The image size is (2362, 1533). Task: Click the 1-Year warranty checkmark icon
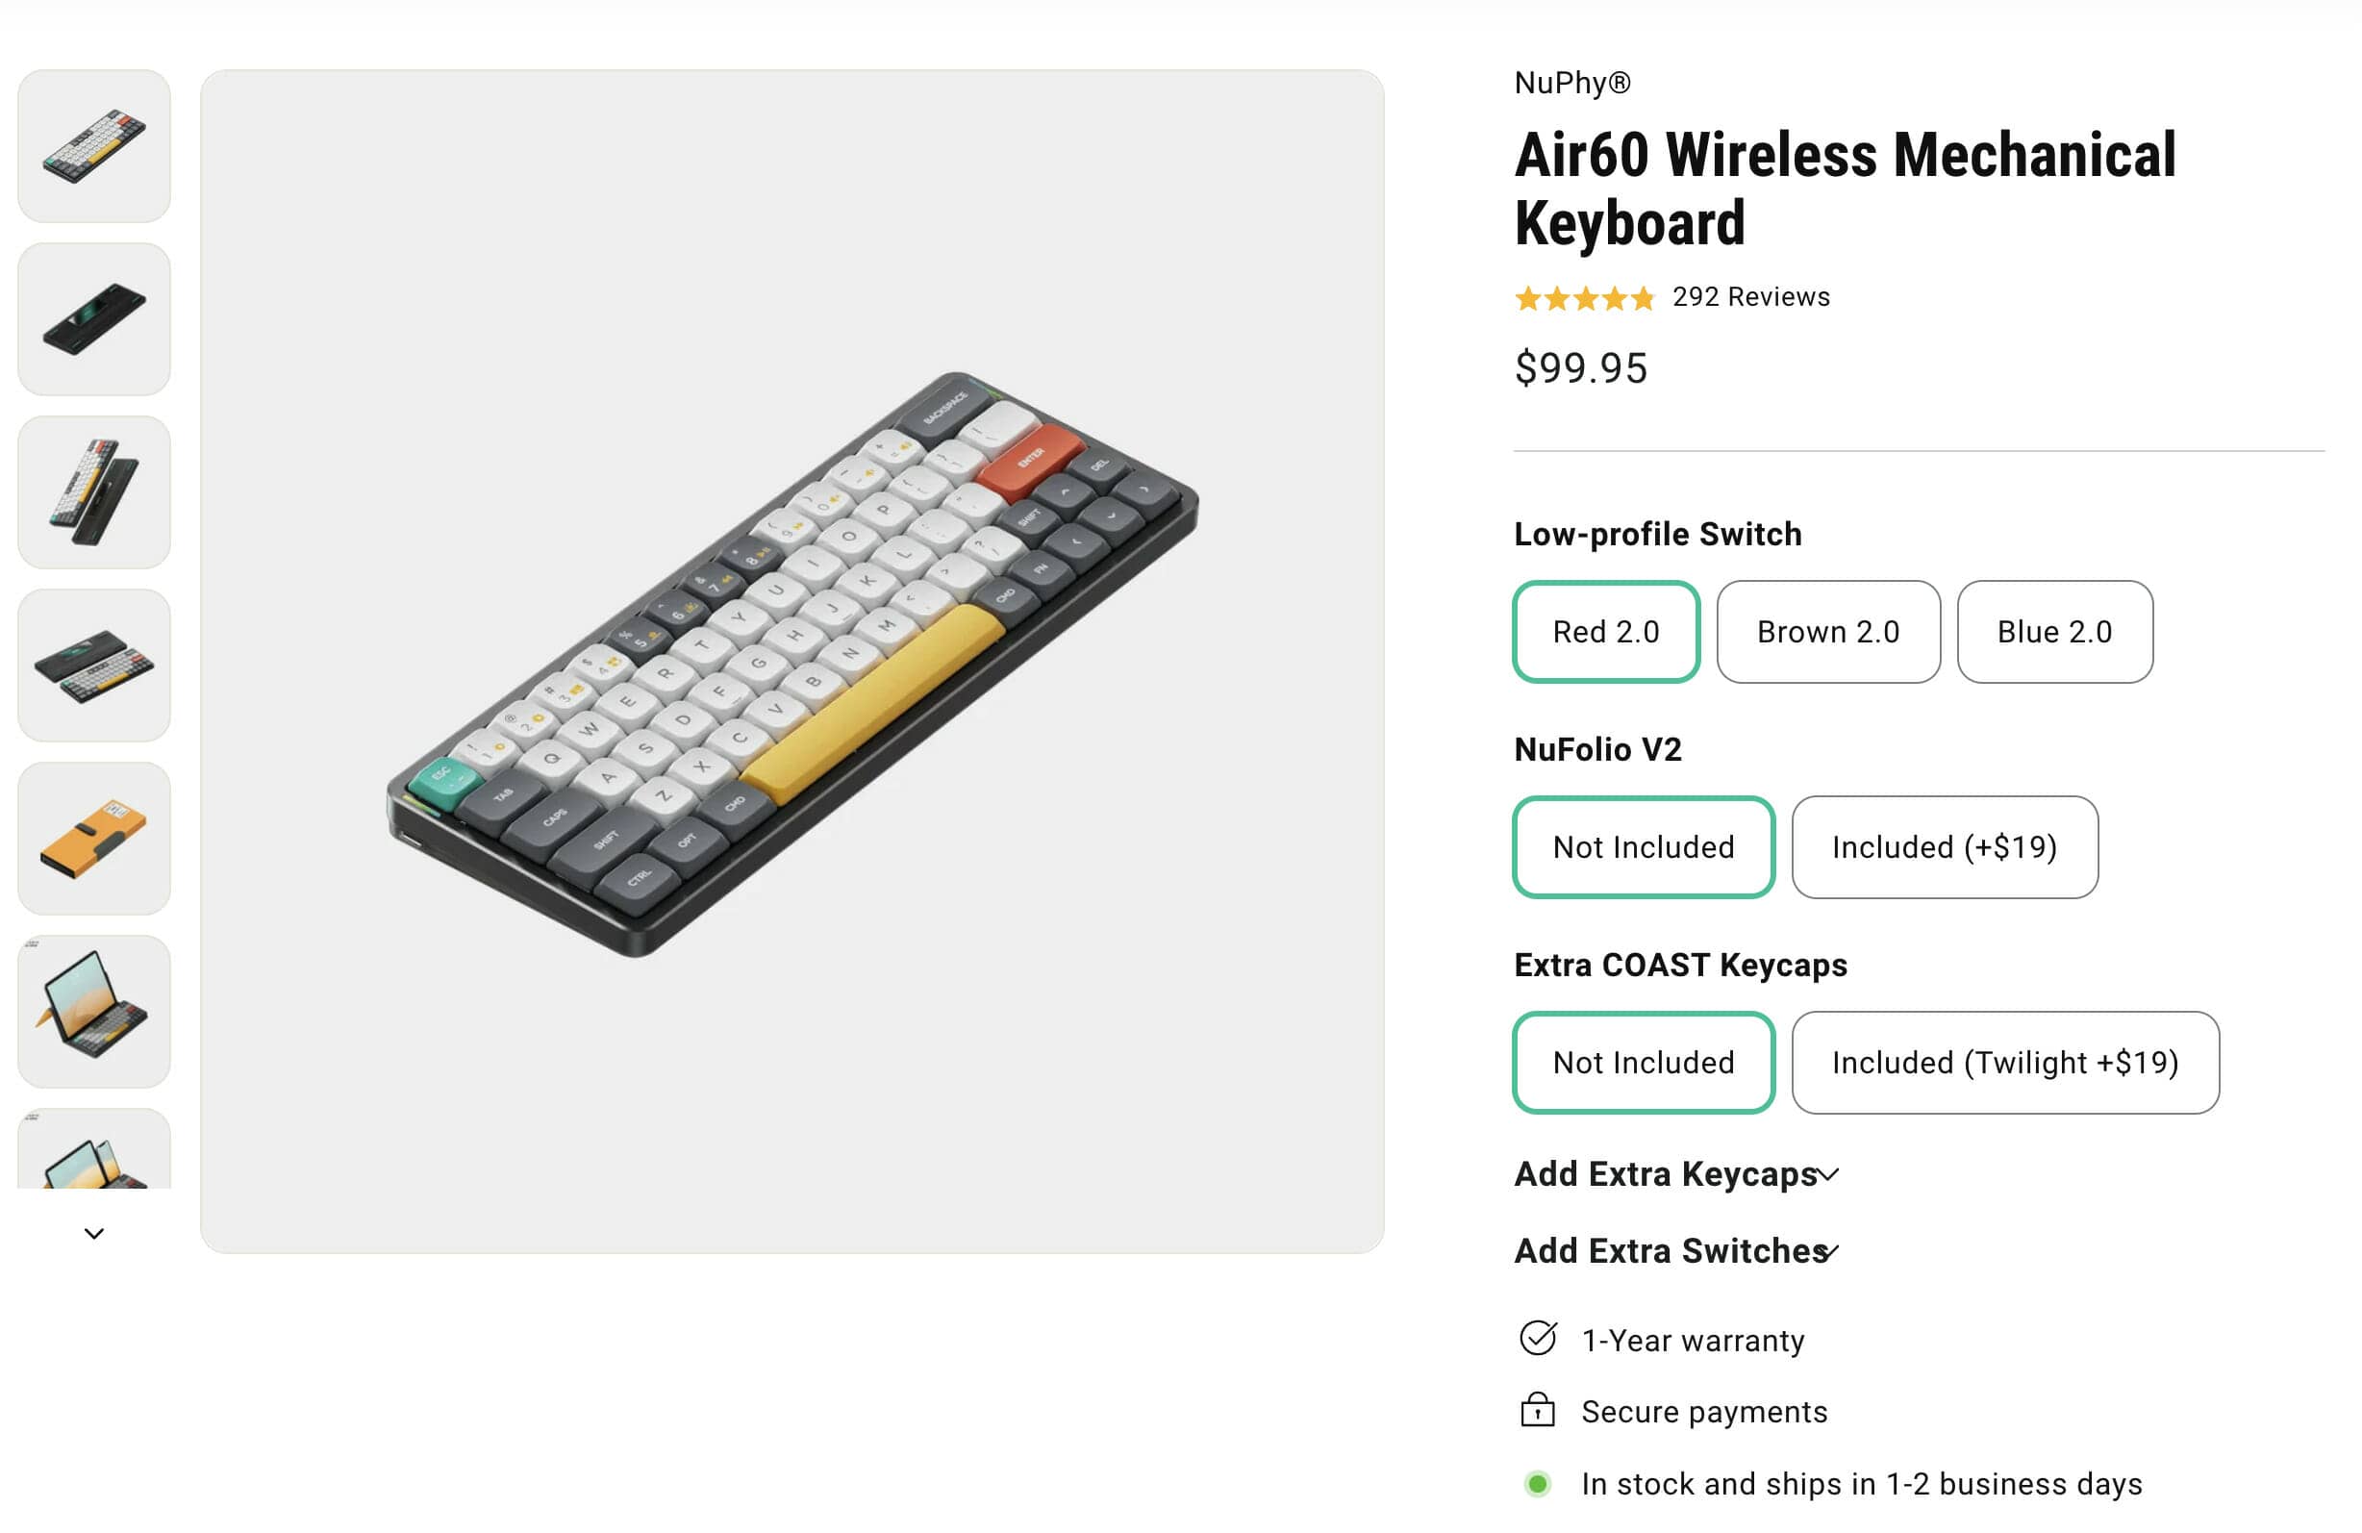[1537, 1339]
